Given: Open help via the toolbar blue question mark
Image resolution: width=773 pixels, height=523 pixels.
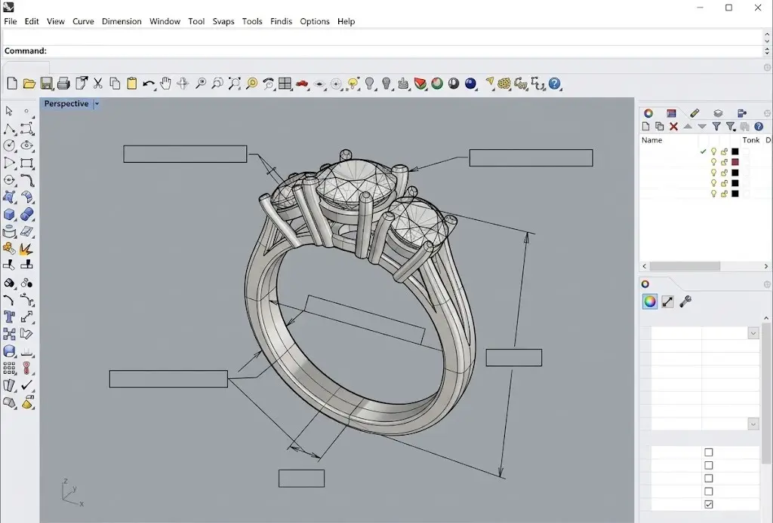Looking at the screenshot, I should pos(555,83).
